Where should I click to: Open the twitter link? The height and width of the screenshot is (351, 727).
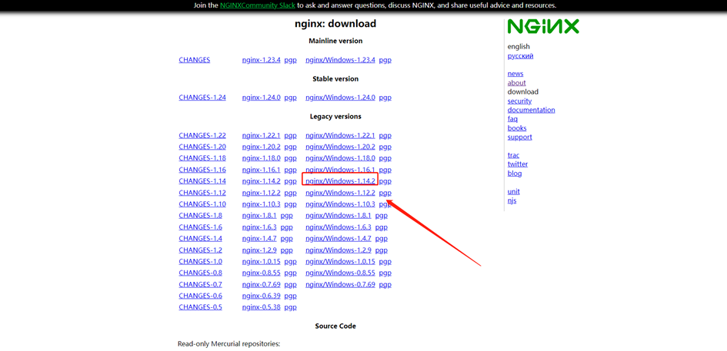[x=518, y=164]
